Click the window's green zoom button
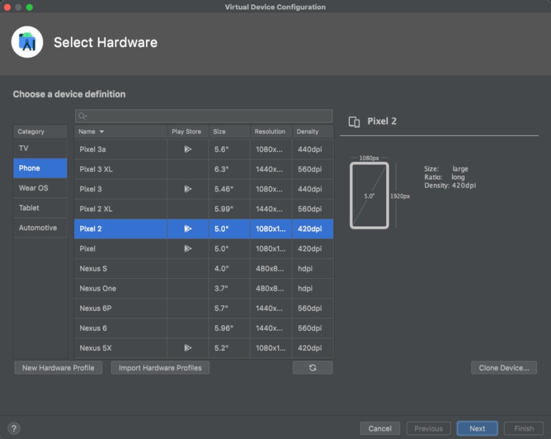This screenshot has width=551, height=439. [x=29, y=7]
